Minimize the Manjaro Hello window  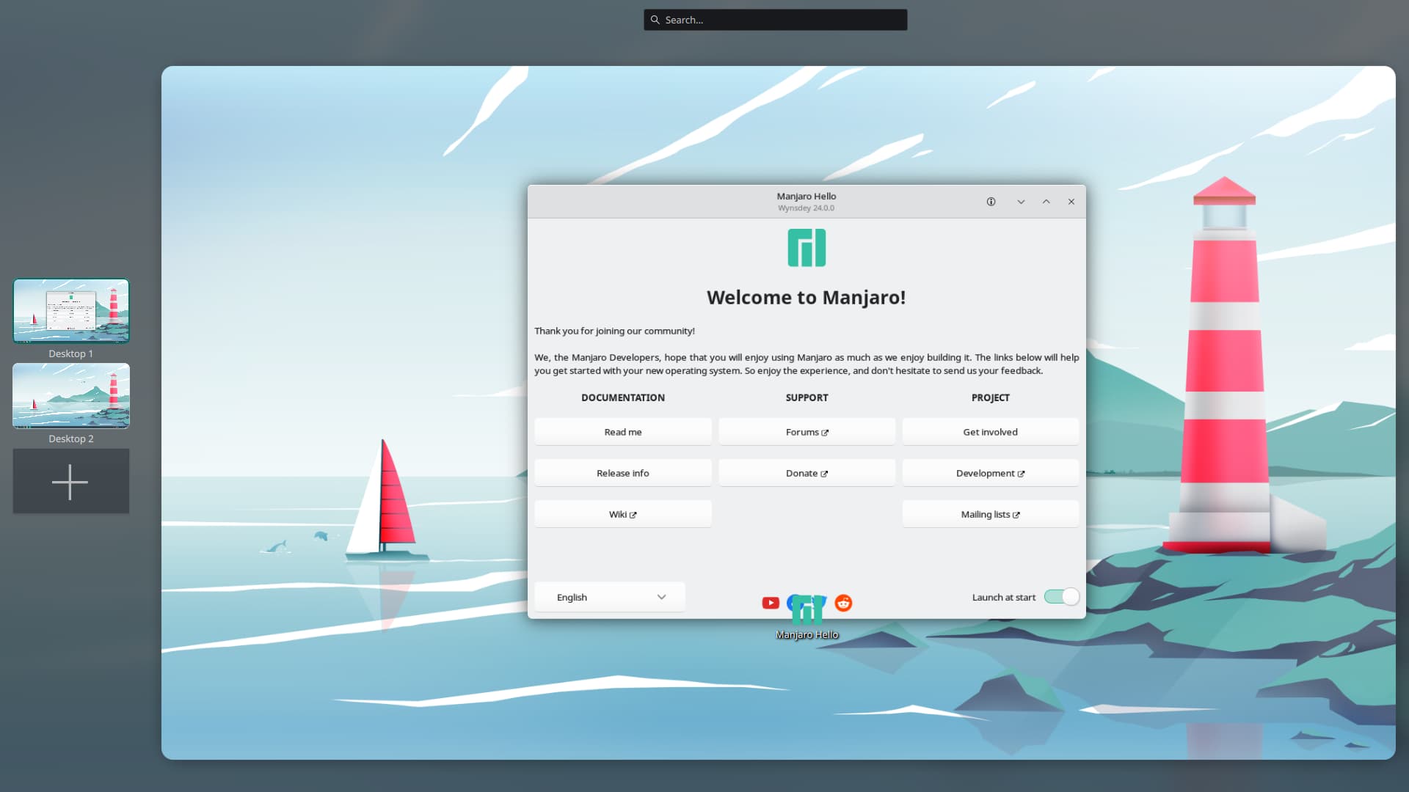[1021, 202]
